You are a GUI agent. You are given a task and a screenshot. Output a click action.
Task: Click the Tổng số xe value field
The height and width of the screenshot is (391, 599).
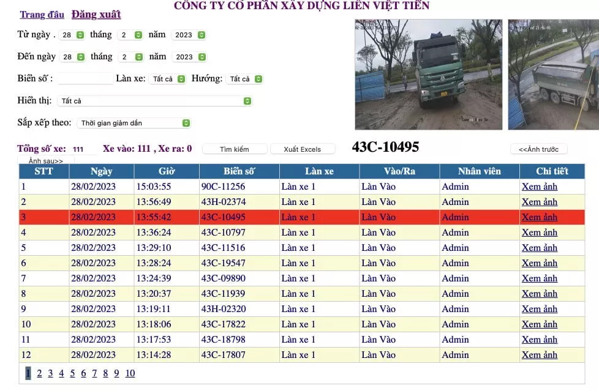pos(83,149)
